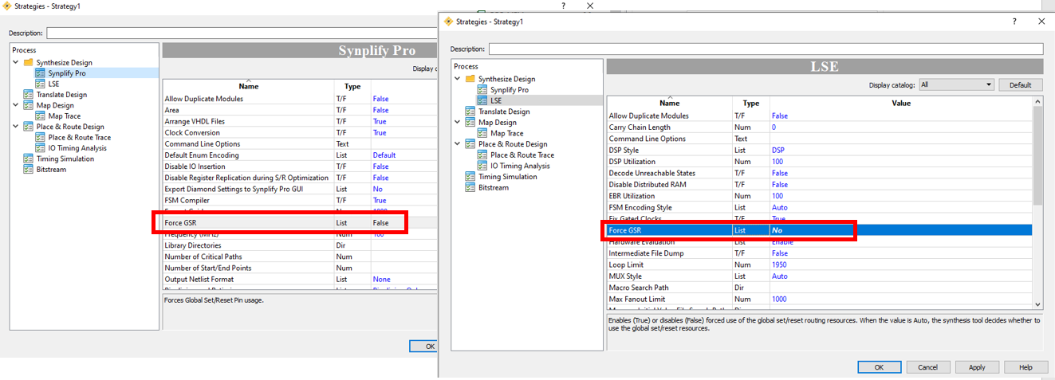Click Translate Design icon in the front window
The width and height of the screenshot is (1055, 380).
(470, 112)
